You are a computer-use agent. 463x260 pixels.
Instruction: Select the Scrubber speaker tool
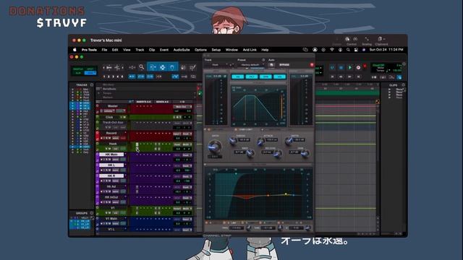[x=183, y=67]
